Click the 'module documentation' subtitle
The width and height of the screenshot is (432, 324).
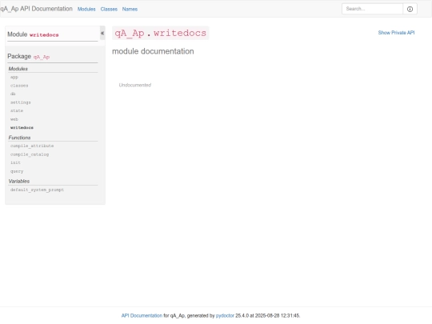[x=153, y=51]
